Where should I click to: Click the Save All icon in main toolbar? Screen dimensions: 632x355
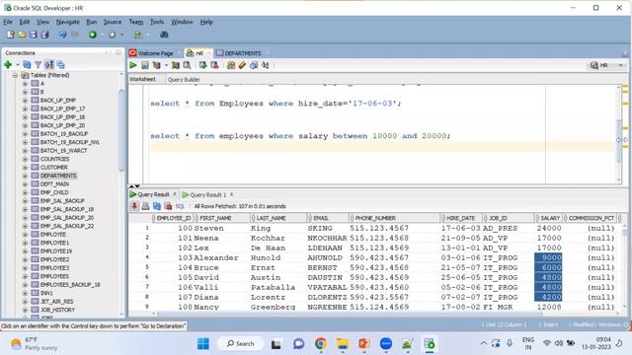coord(44,35)
